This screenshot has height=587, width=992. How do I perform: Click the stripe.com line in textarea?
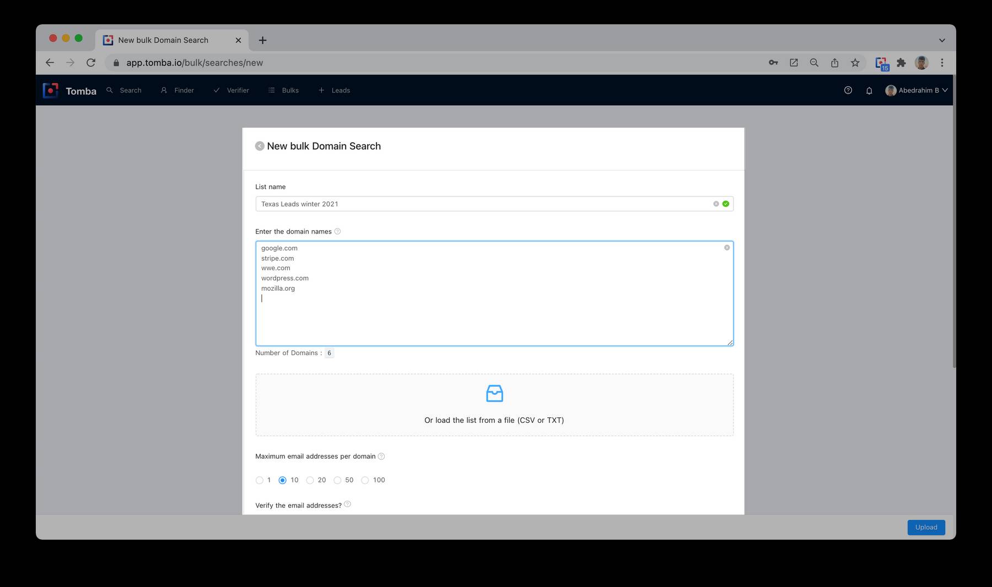[278, 258]
